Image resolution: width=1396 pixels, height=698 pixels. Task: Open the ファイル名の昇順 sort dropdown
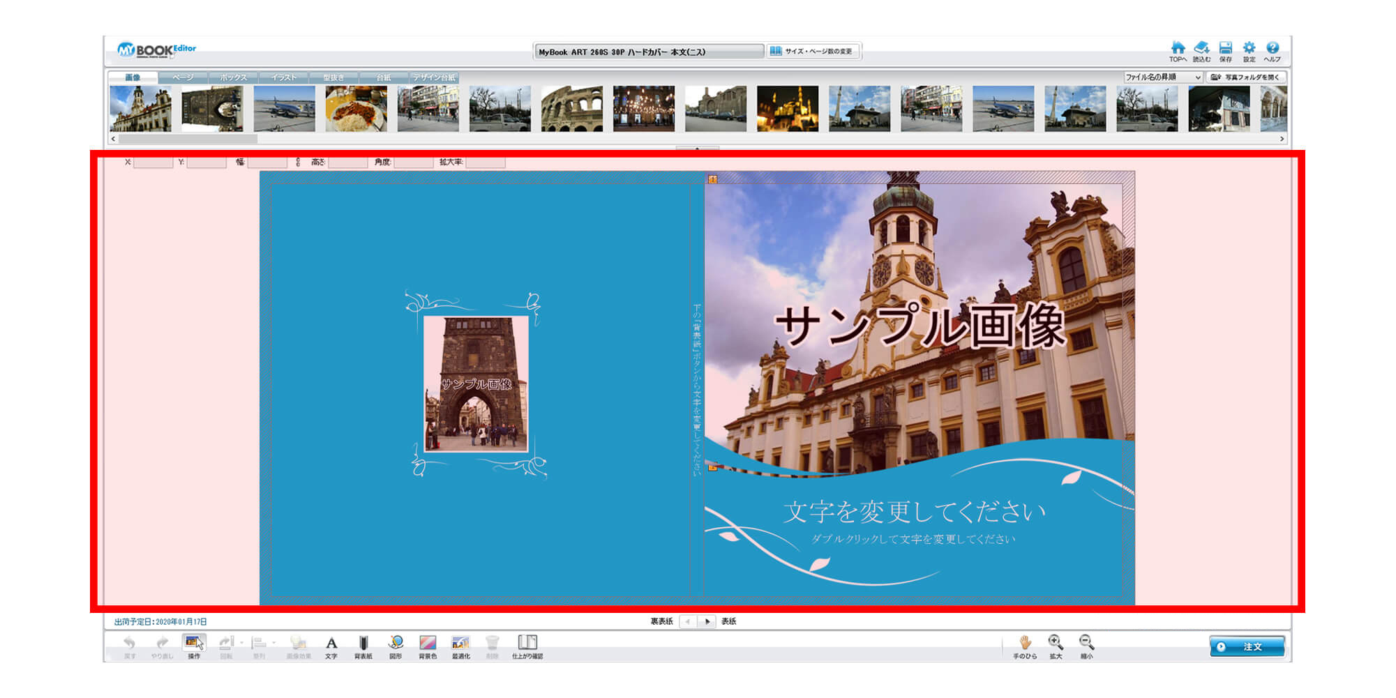(1162, 77)
